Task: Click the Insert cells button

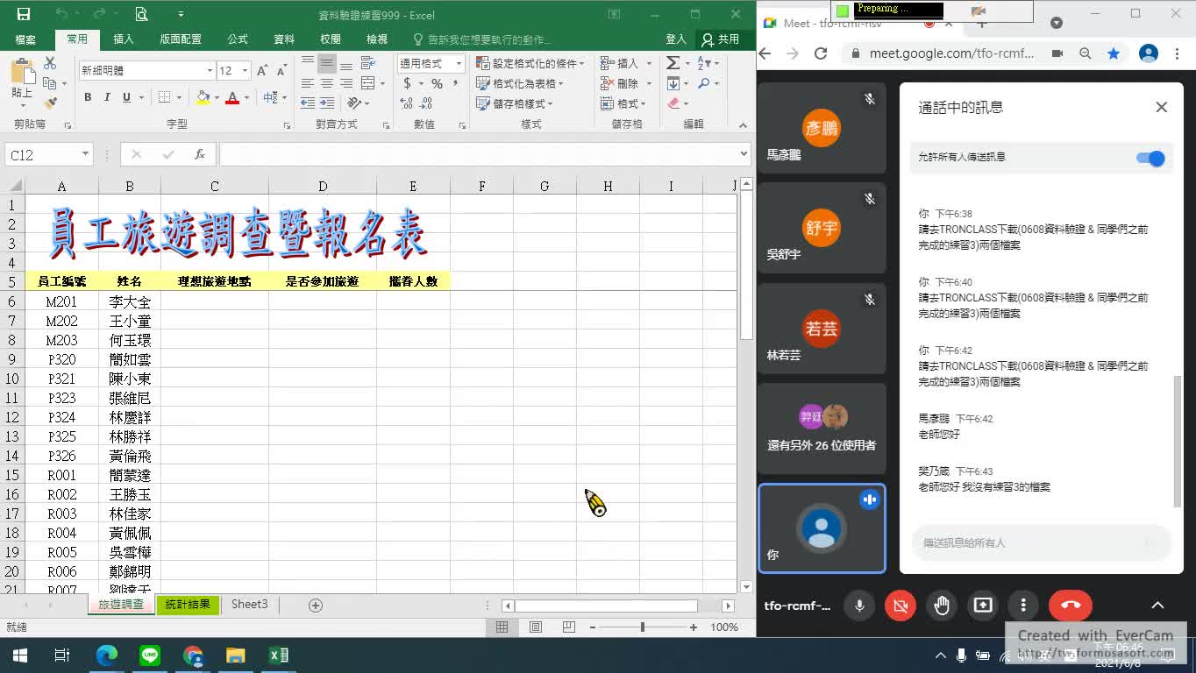Action: (621, 63)
